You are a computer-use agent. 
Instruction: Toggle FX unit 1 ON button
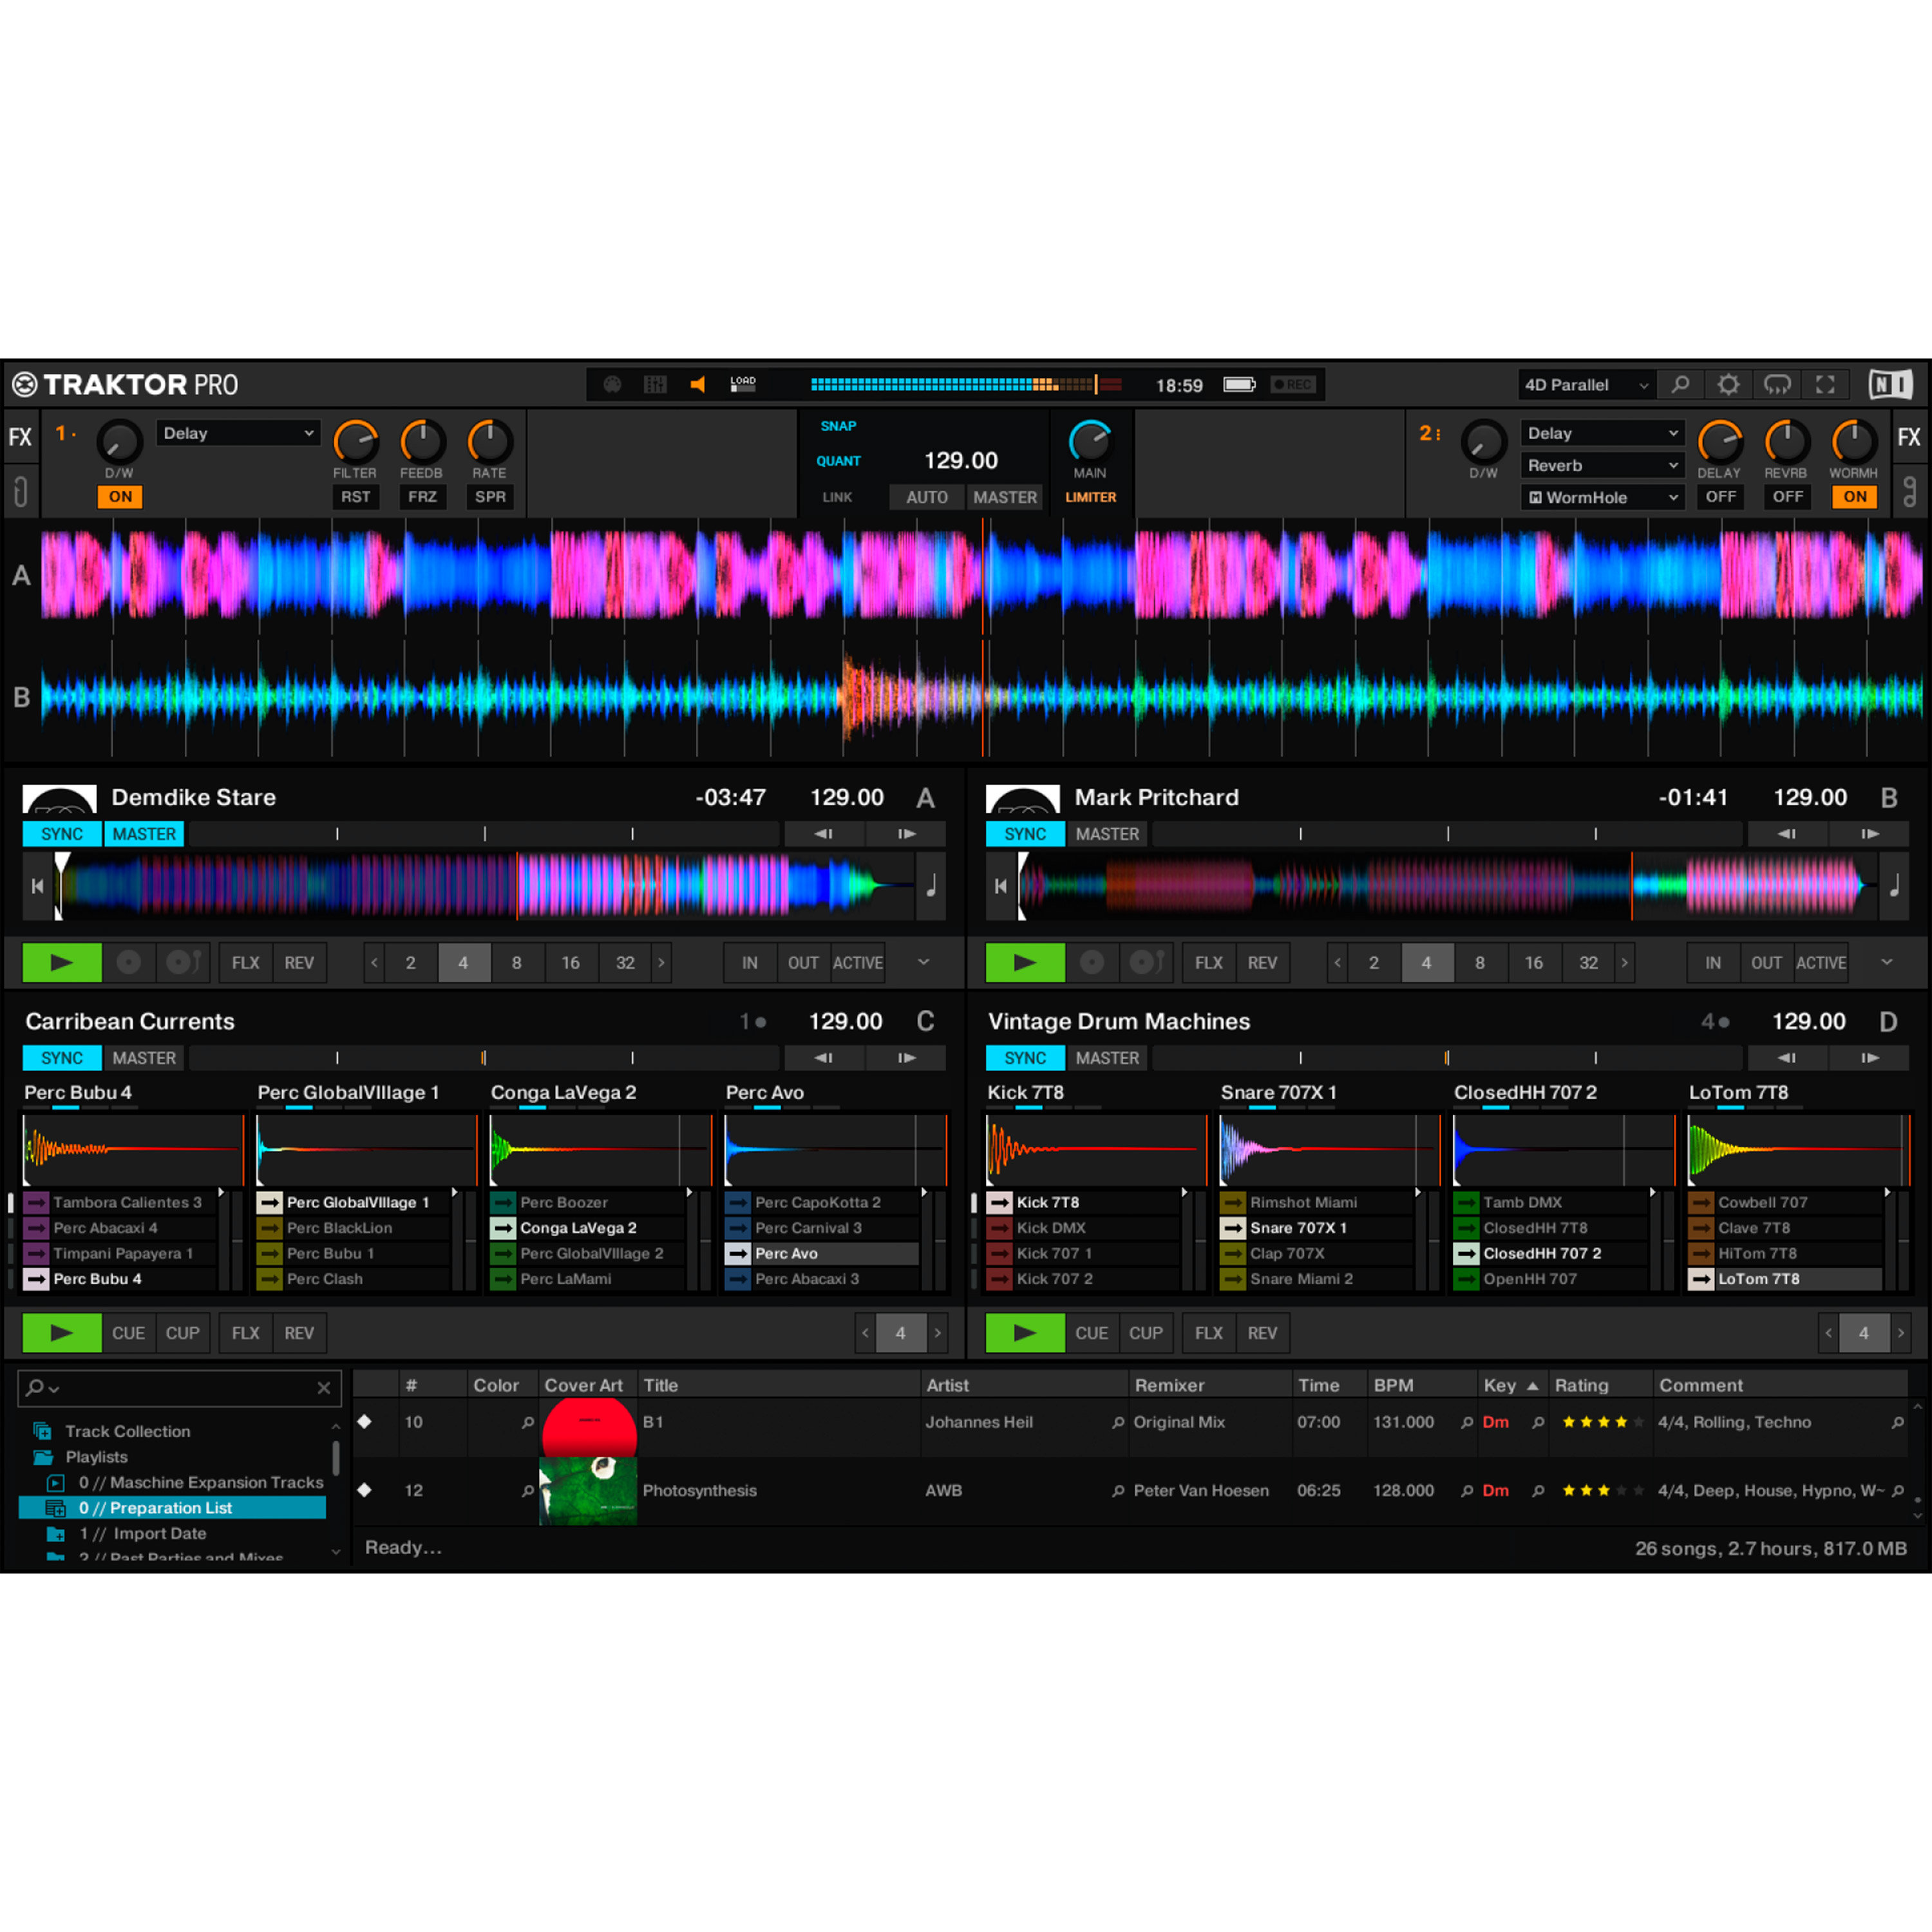[120, 497]
